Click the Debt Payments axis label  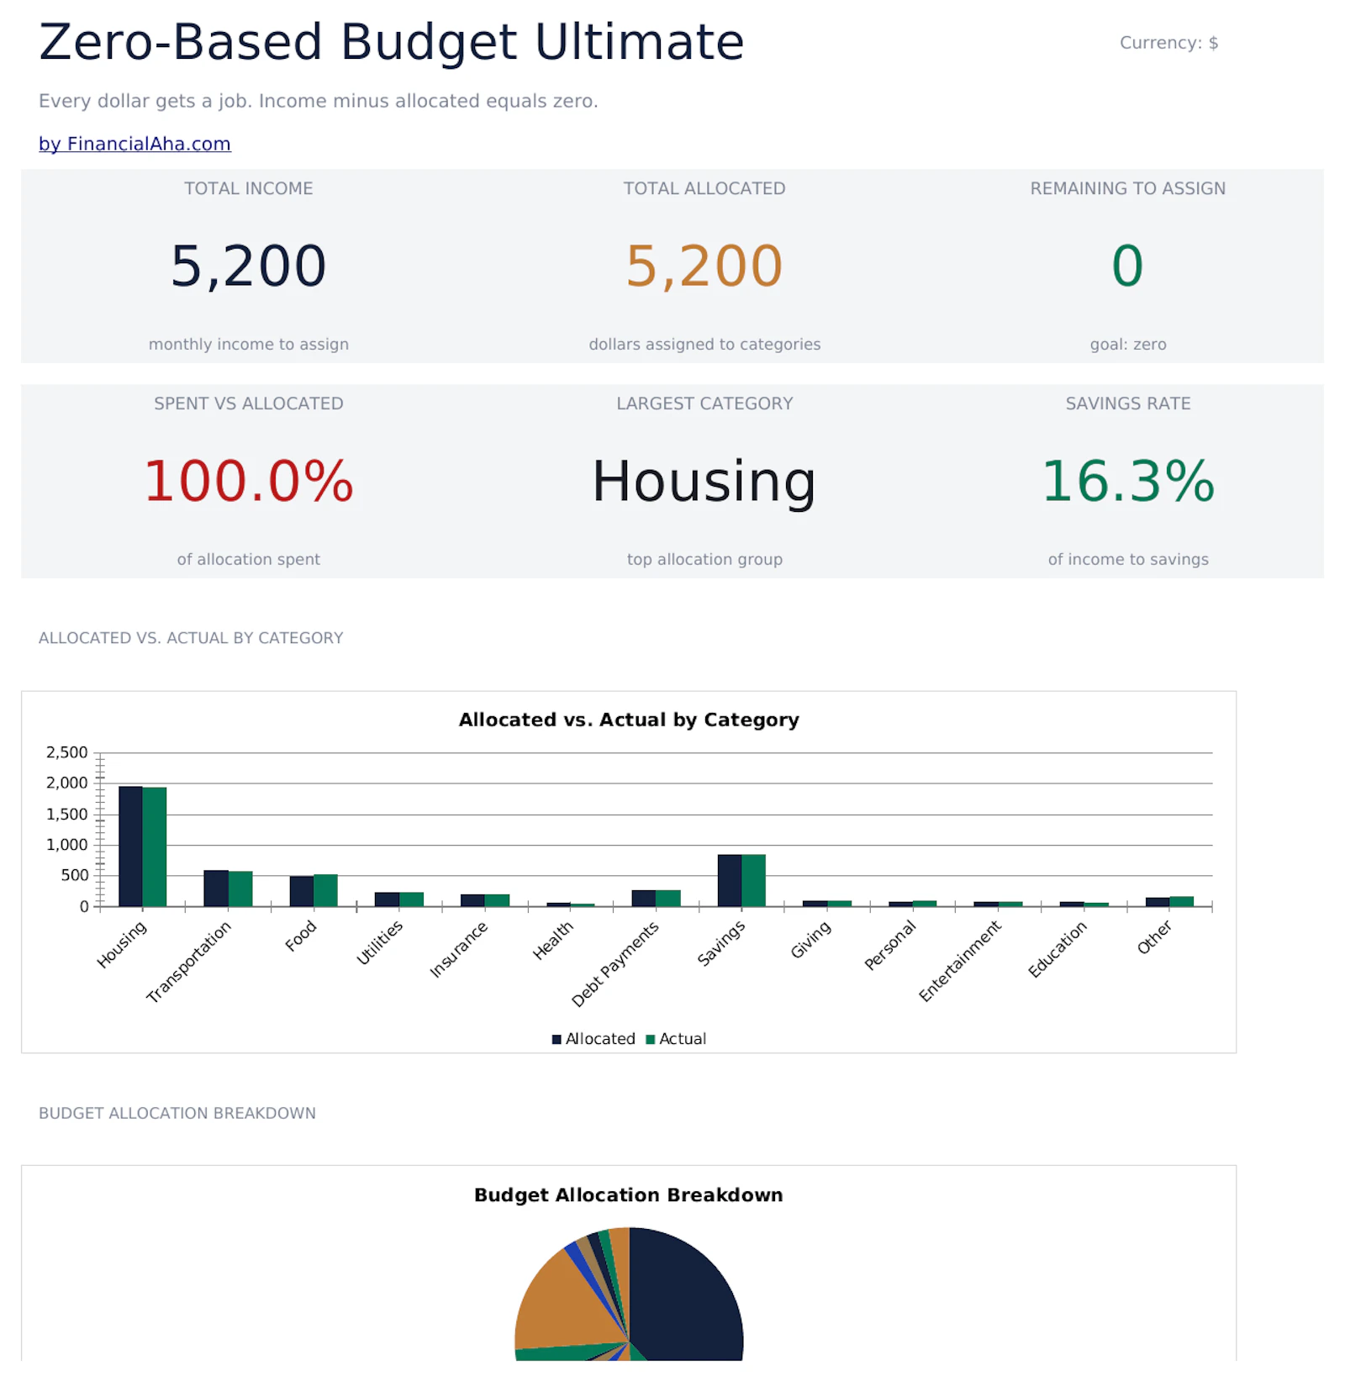(x=615, y=964)
